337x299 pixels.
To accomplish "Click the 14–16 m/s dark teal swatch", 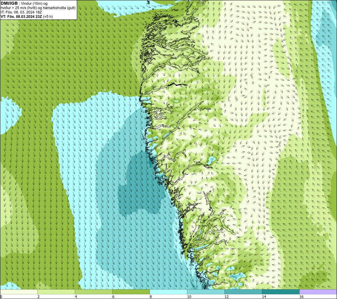I will tap(280, 292).
